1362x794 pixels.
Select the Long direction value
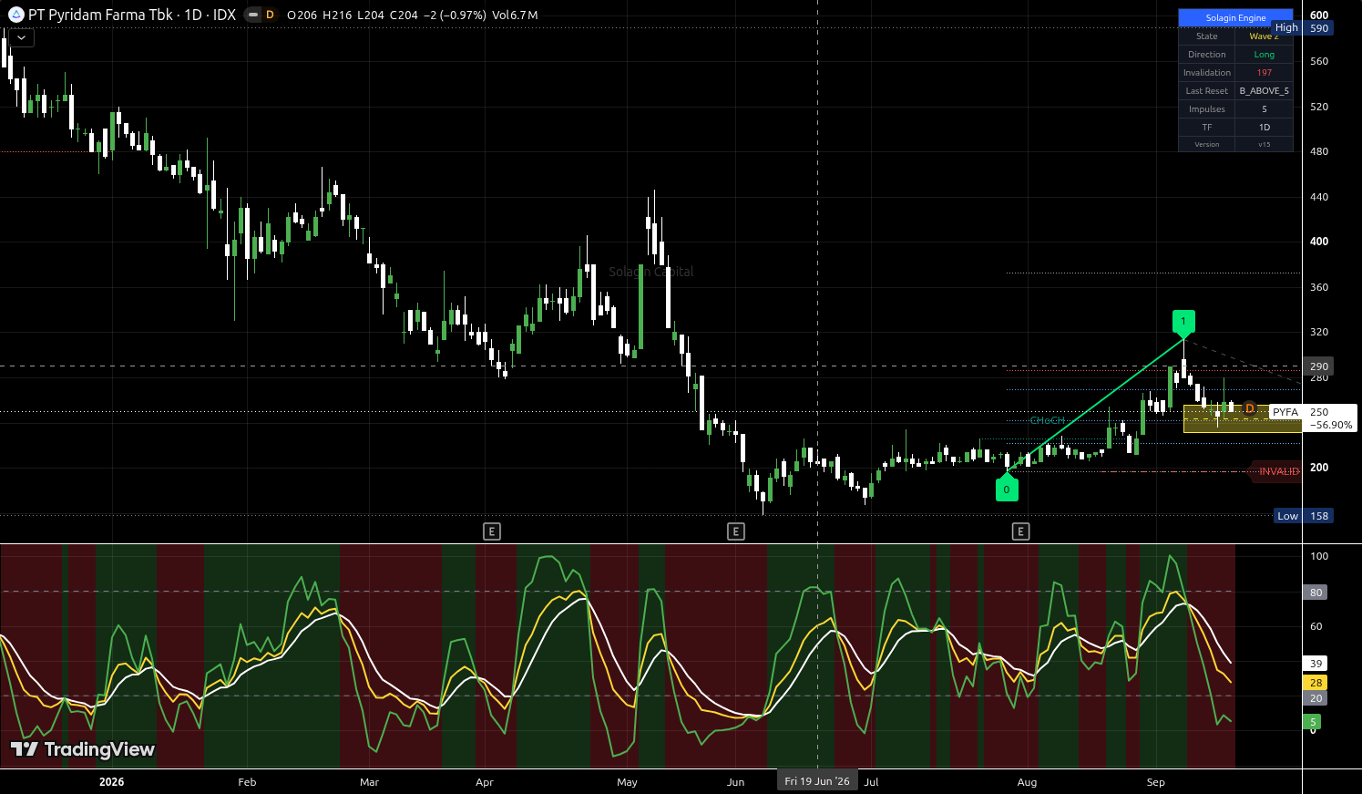coord(1265,55)
